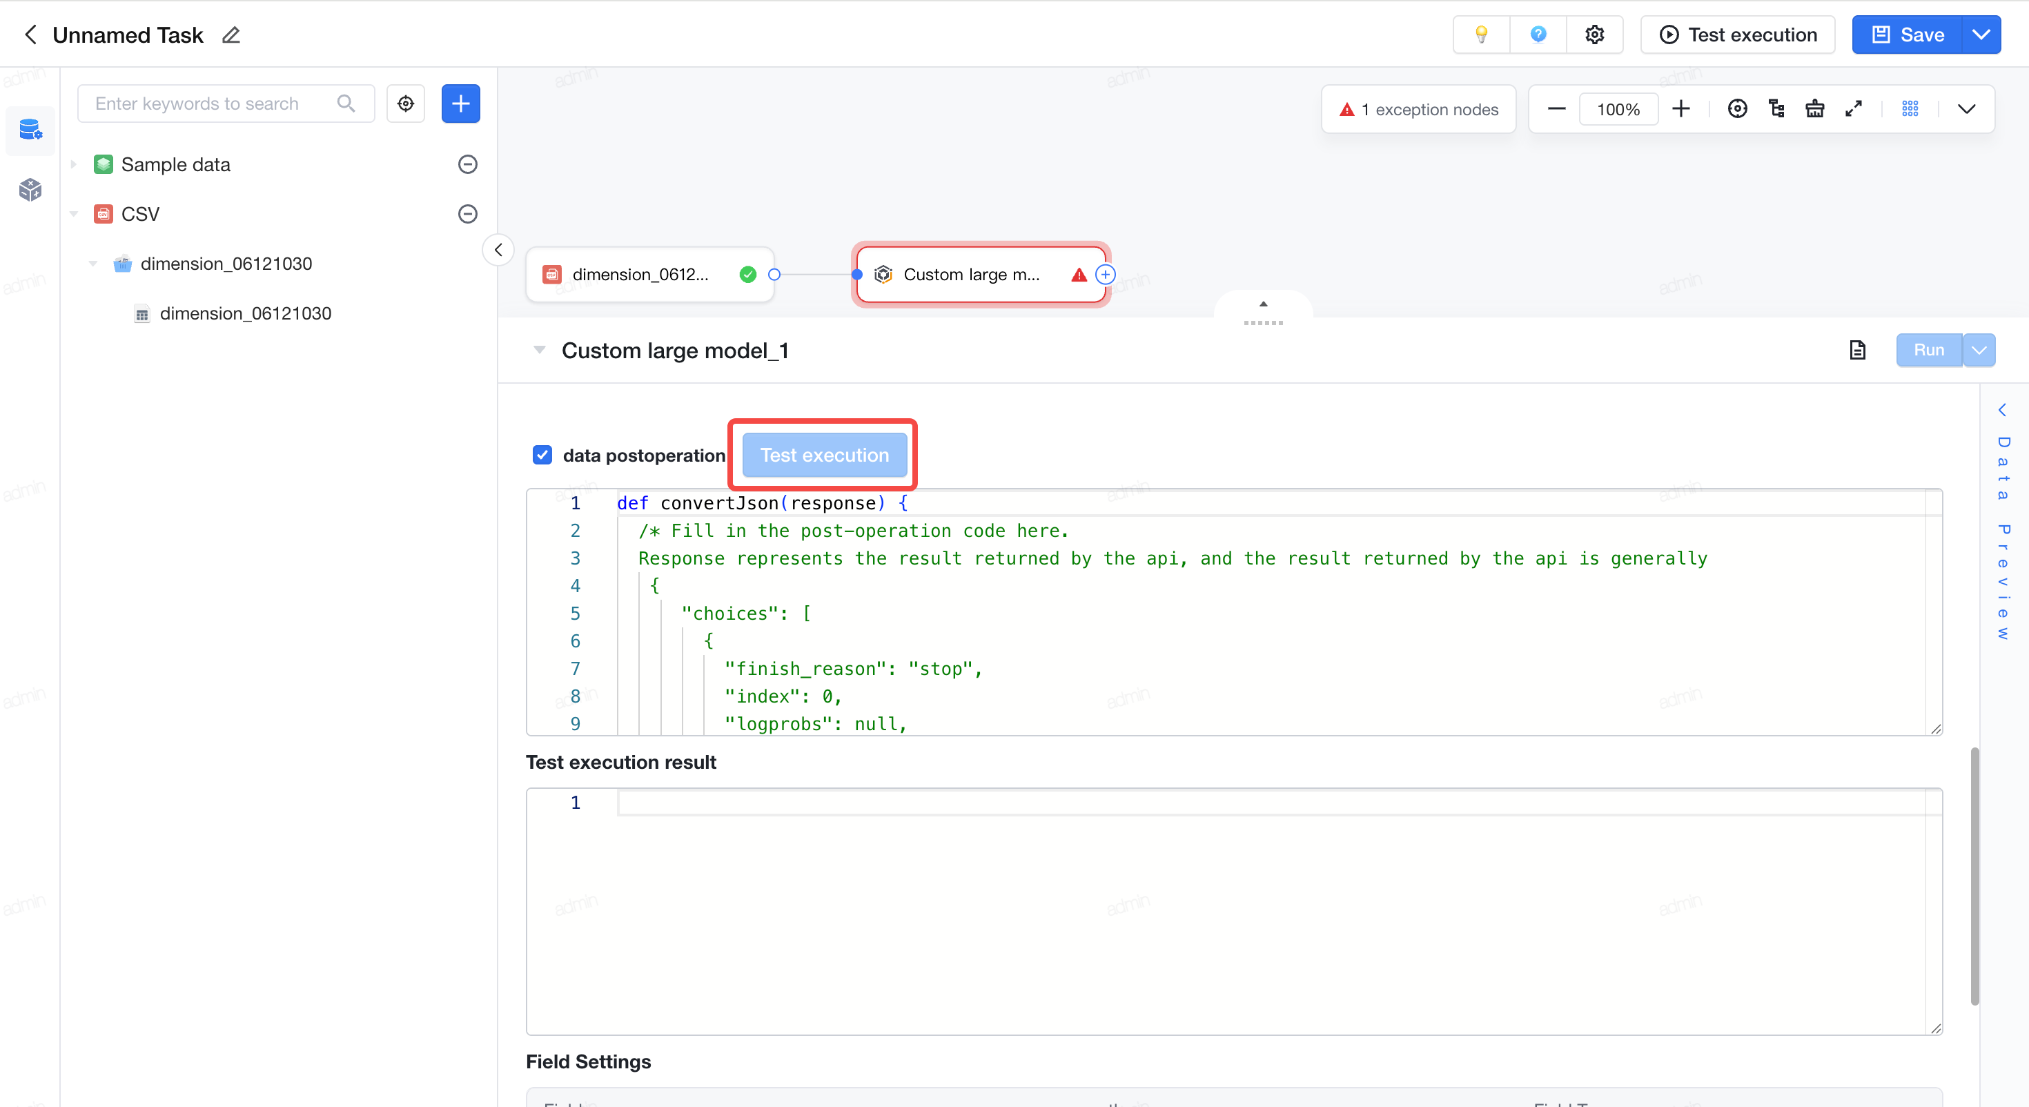Open the gear settings icon
This screenshot has width=2029, height=1107.
1594,35
